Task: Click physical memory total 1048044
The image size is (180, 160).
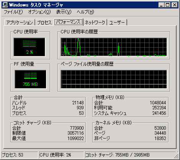Action: tap(158, 103)
